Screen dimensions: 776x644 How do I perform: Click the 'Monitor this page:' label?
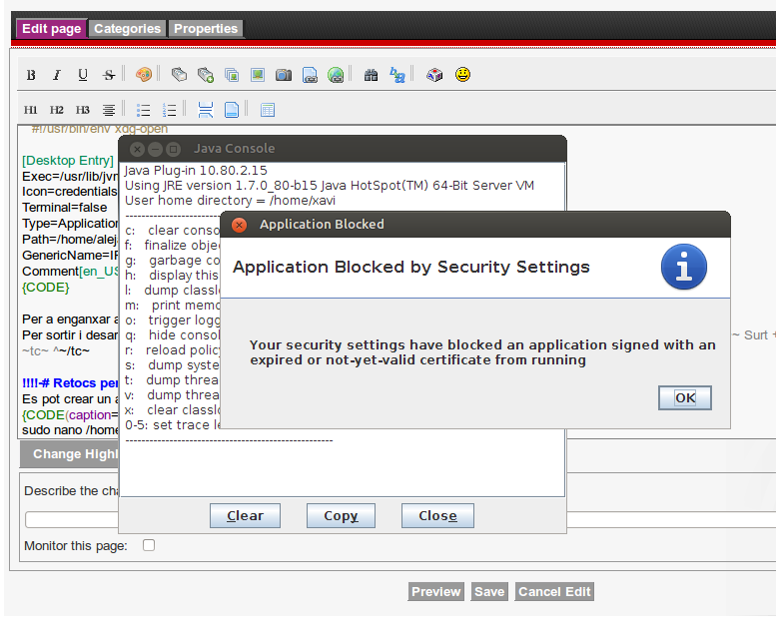click(76, 546)
